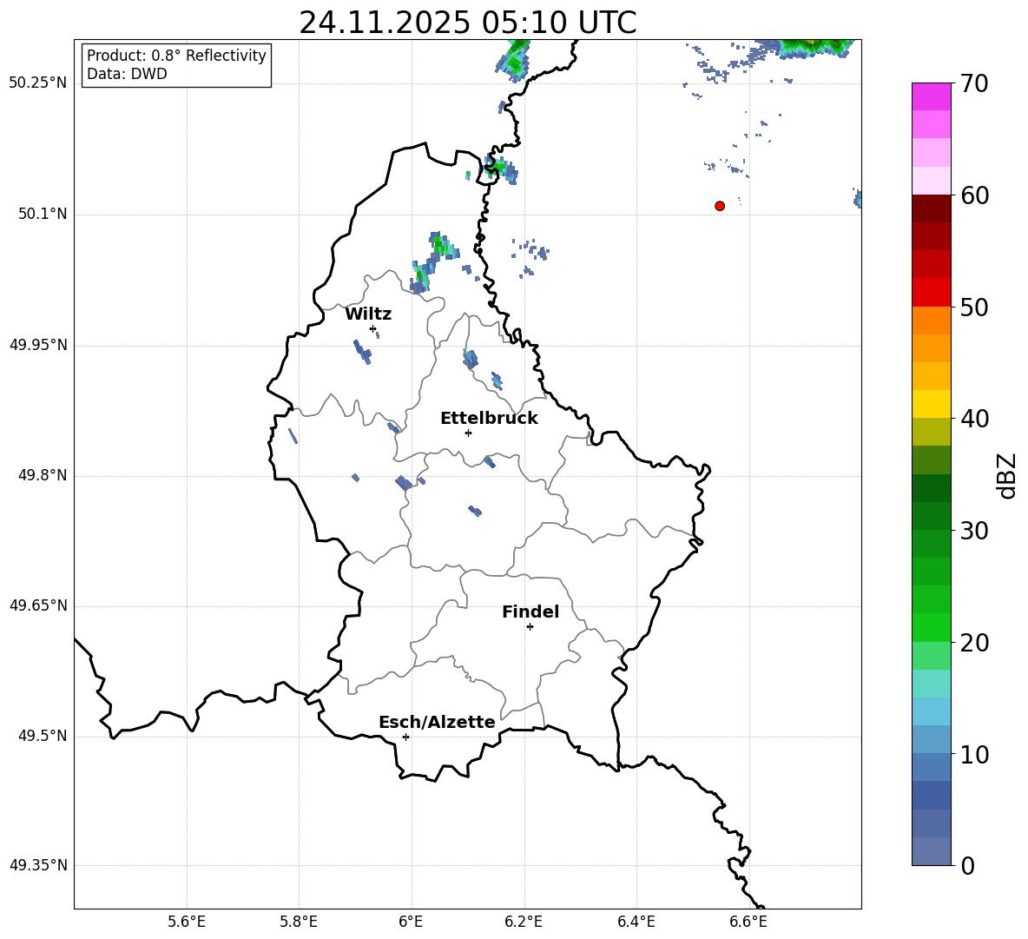Click the Esch/Alzette station label
The image size is (1028, 939).
pyautogui.click(x=437, y=722)
